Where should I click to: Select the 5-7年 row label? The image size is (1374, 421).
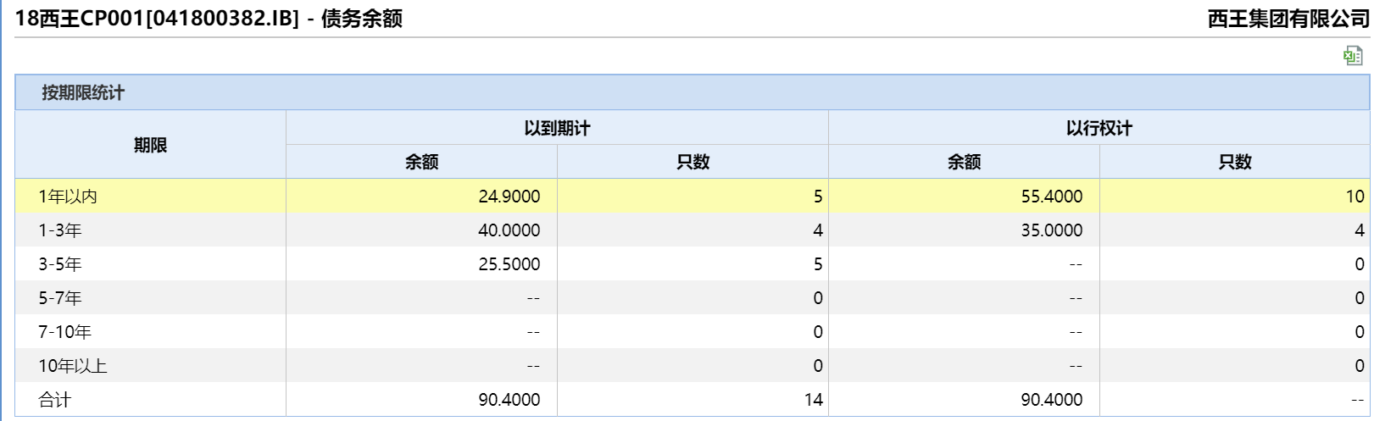(60, 298)
